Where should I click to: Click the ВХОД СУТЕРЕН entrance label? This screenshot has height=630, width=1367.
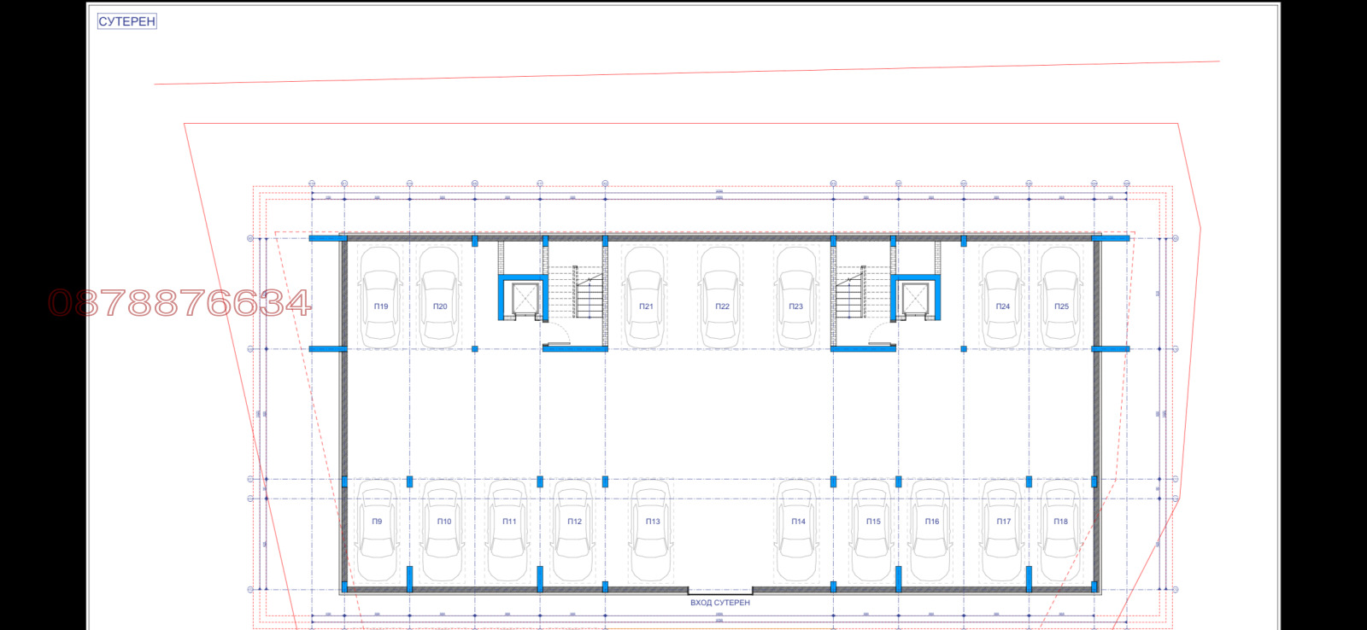tap(719, 603)
